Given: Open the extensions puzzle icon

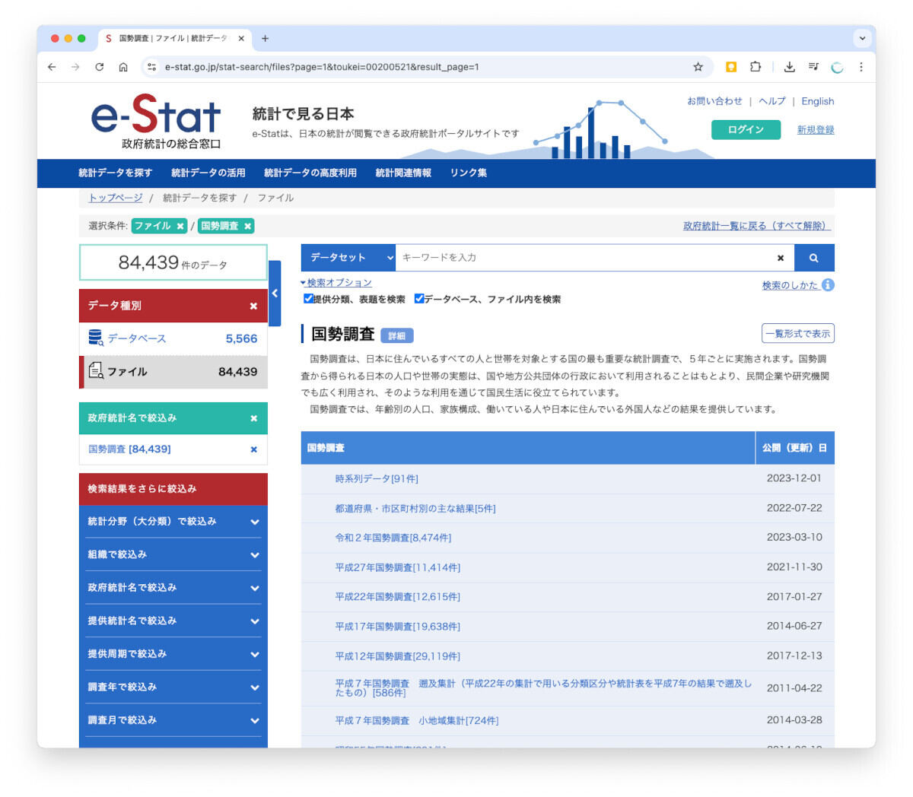Looking at the screenshot, I should (x=756, y=67).
